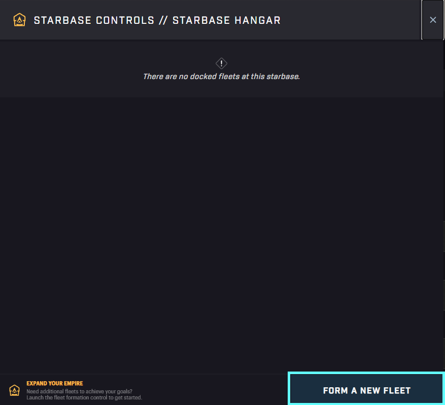Click the diamond exclamation warning icon
This screenshot has height=405, width=445.
pos(221,63)
